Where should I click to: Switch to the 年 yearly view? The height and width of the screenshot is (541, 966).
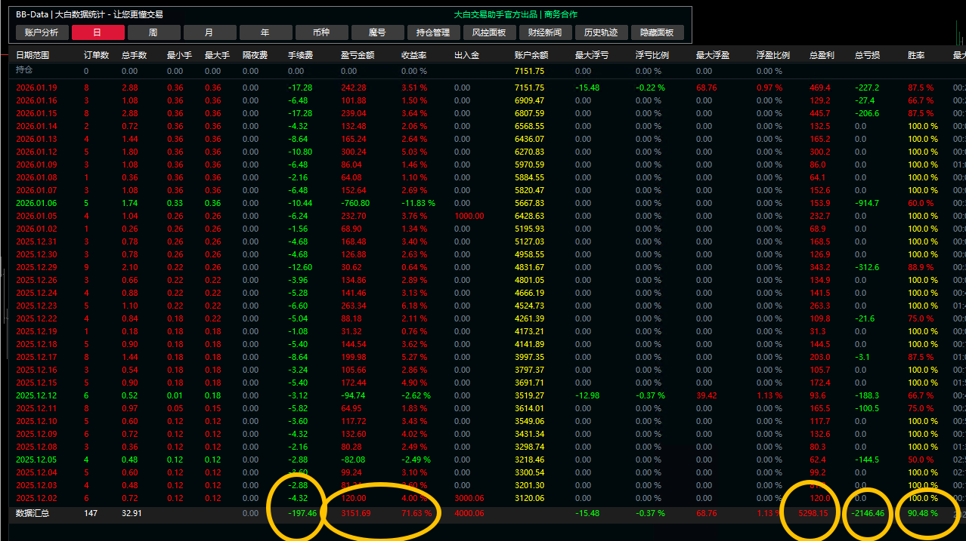[x=266, y=32]
